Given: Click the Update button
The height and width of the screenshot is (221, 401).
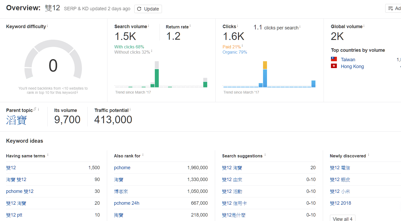Looking at the screenshot, I should [x=148, y=9].
